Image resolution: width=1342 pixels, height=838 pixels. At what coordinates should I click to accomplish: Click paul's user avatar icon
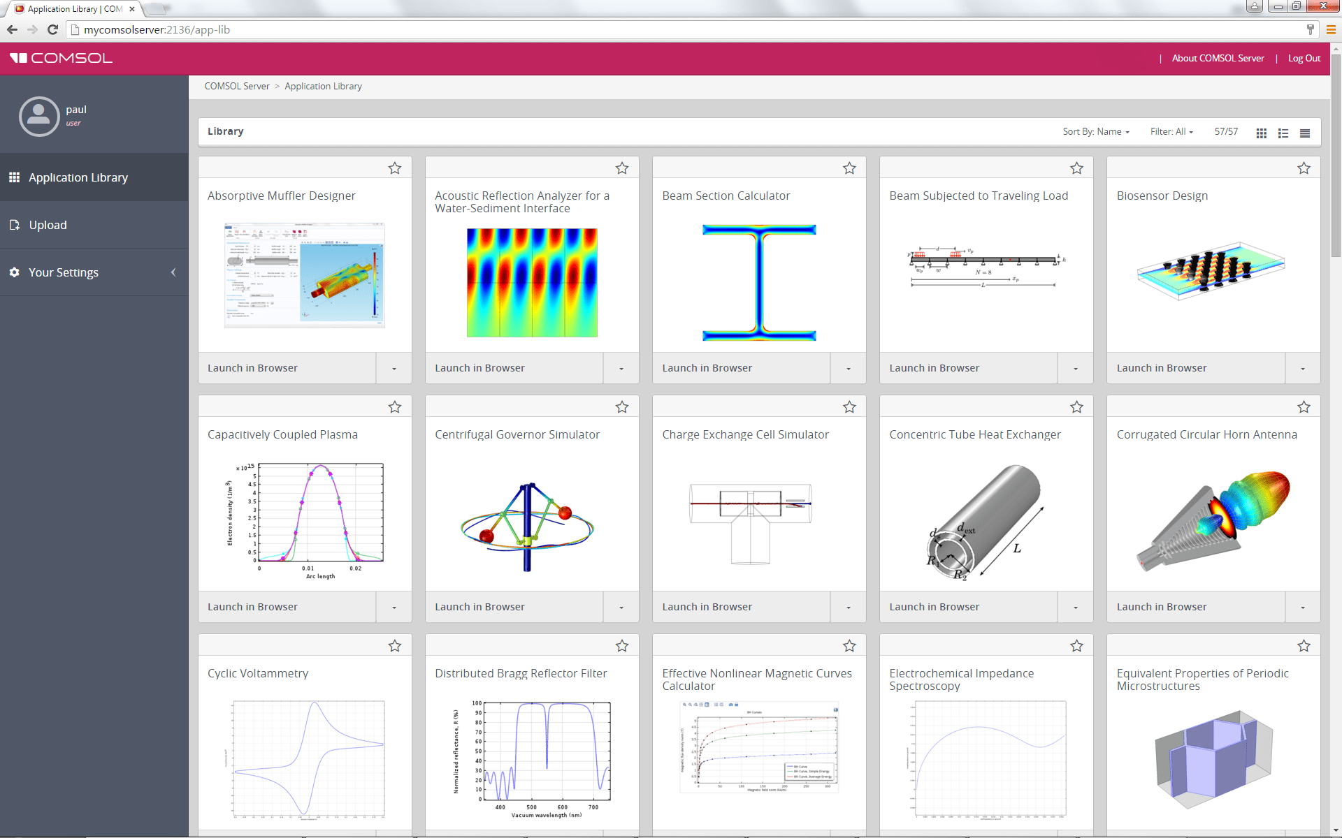(38, 116)
